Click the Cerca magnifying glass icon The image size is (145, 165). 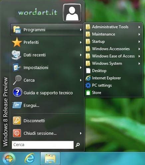(x=17, y=80)
